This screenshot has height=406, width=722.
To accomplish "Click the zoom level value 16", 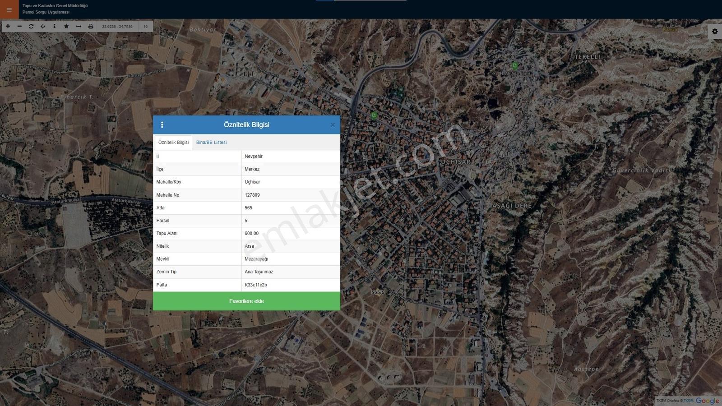I will [145, 27].
